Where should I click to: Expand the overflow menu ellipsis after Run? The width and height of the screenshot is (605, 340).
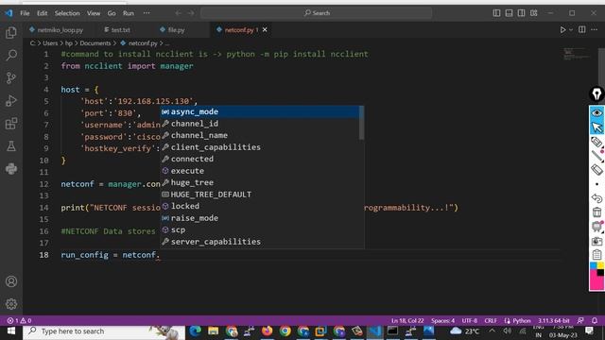point(147,13)
